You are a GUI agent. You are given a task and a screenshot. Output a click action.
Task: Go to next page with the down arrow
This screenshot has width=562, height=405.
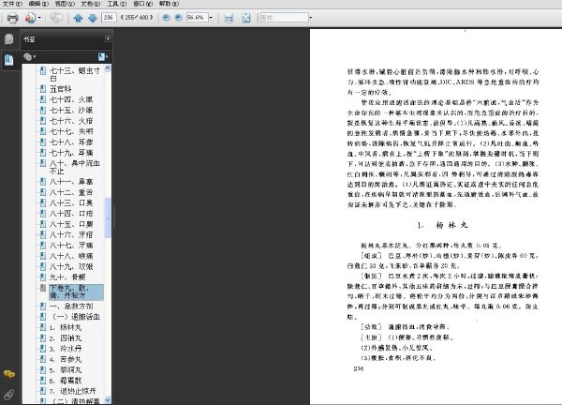93,18
